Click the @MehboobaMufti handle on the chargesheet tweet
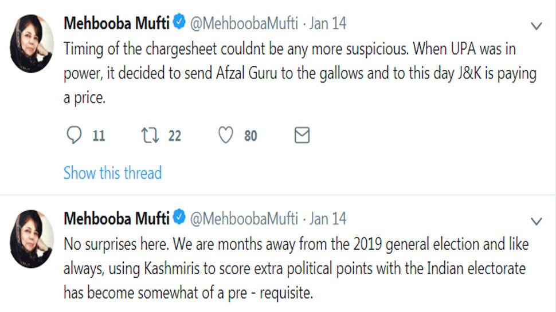556x312 pixels. (244, 23)
